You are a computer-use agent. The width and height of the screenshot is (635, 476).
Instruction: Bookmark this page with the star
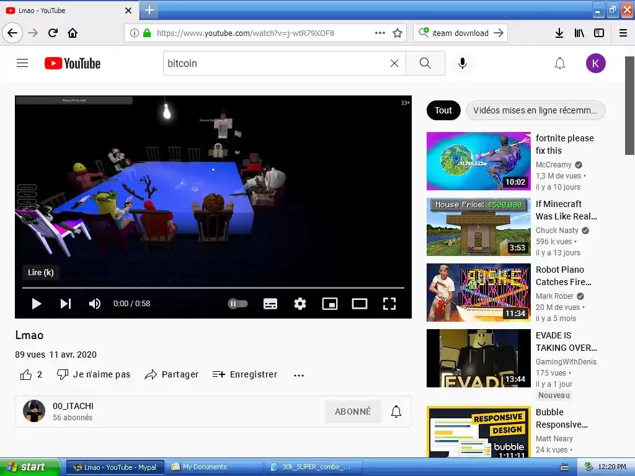click(x=397, y=33)
